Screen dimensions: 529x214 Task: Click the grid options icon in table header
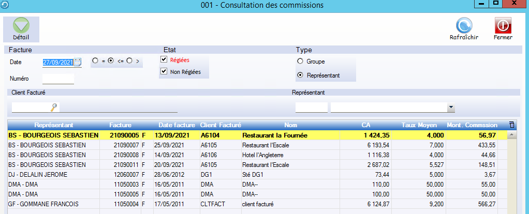point(511,125)
